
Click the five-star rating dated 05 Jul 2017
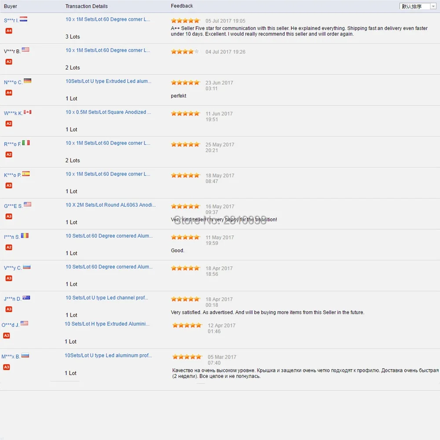coord(186,21)
